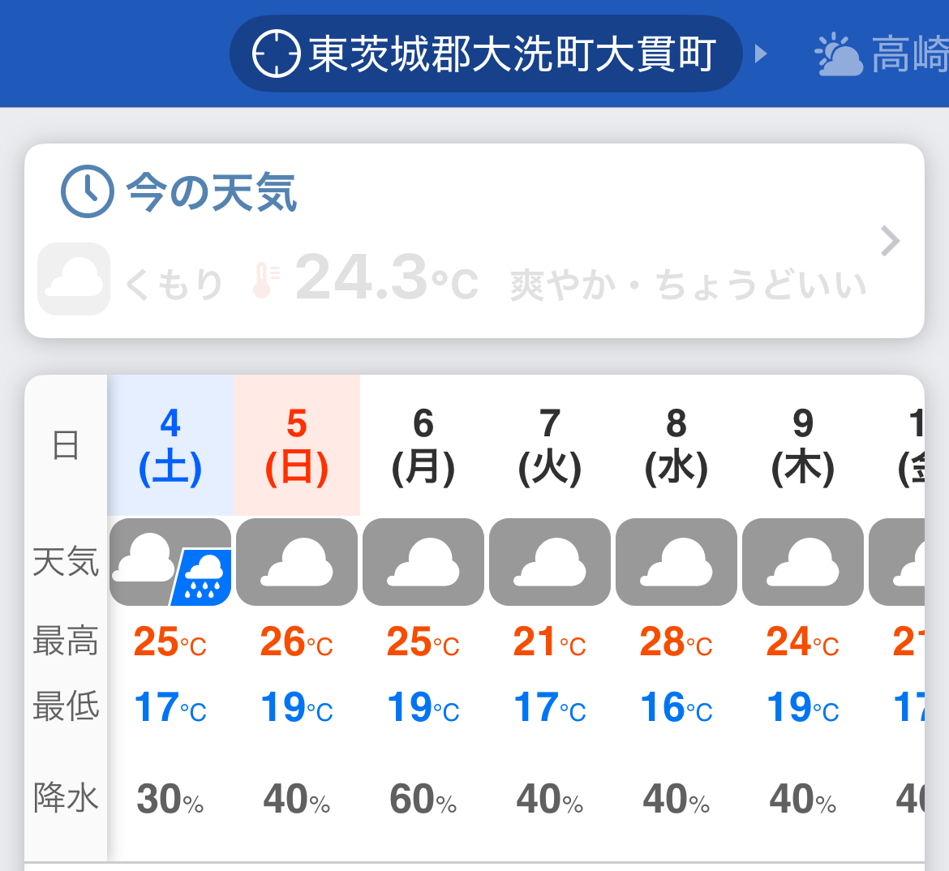Open the 東茨城郡大洗町大貫町 location selector
This screenshot has width=949, height=871.
pos(487,54)
